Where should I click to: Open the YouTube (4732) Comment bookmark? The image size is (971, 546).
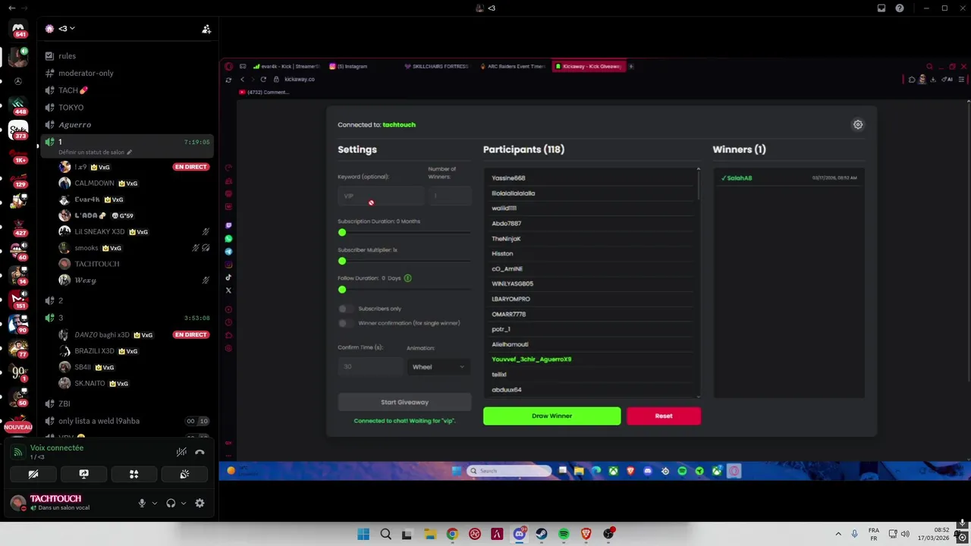[x=264, y=93]
